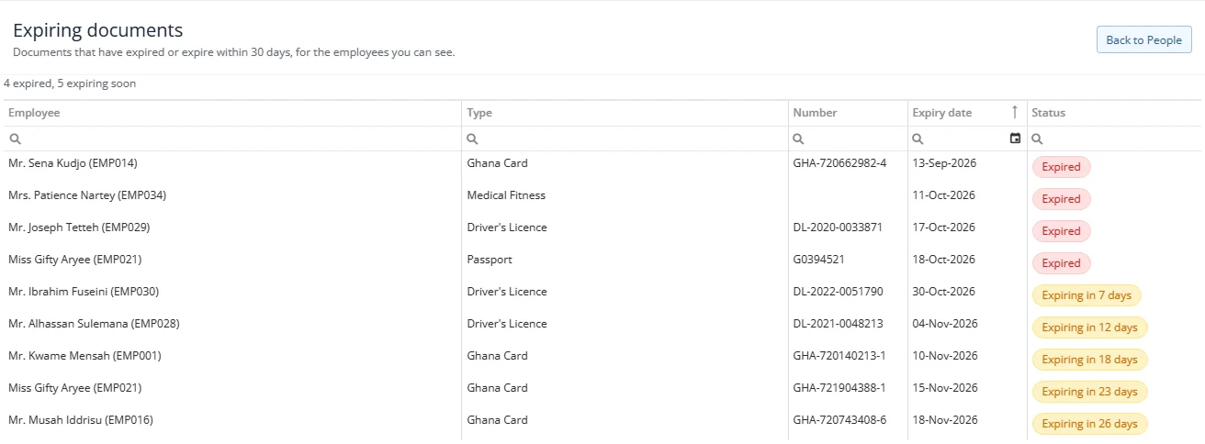Viewport: 1205px width, 444px height.
Task: Click expiry date 11-Oct-2026
Action: tap(944, 195)
